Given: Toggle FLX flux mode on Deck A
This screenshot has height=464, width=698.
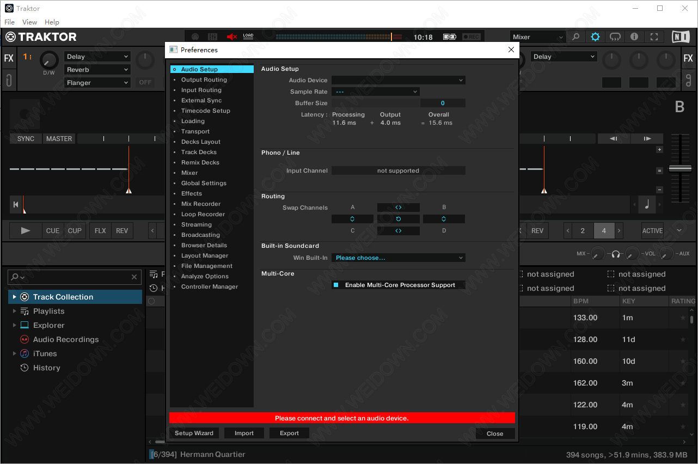Looking at the screenshot, I should click(x=100, y=231).
